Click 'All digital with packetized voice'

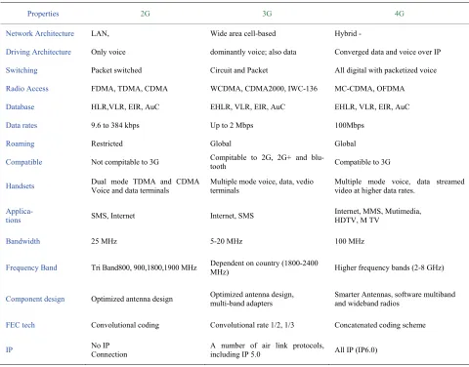(x=386, y=70)
